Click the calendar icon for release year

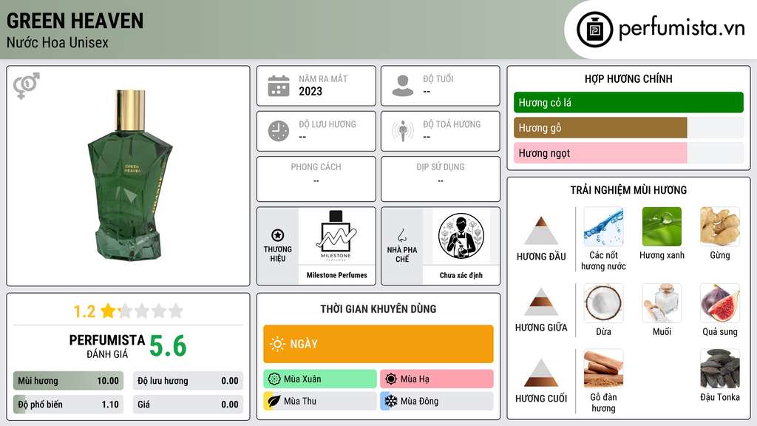tap(279, 86)
